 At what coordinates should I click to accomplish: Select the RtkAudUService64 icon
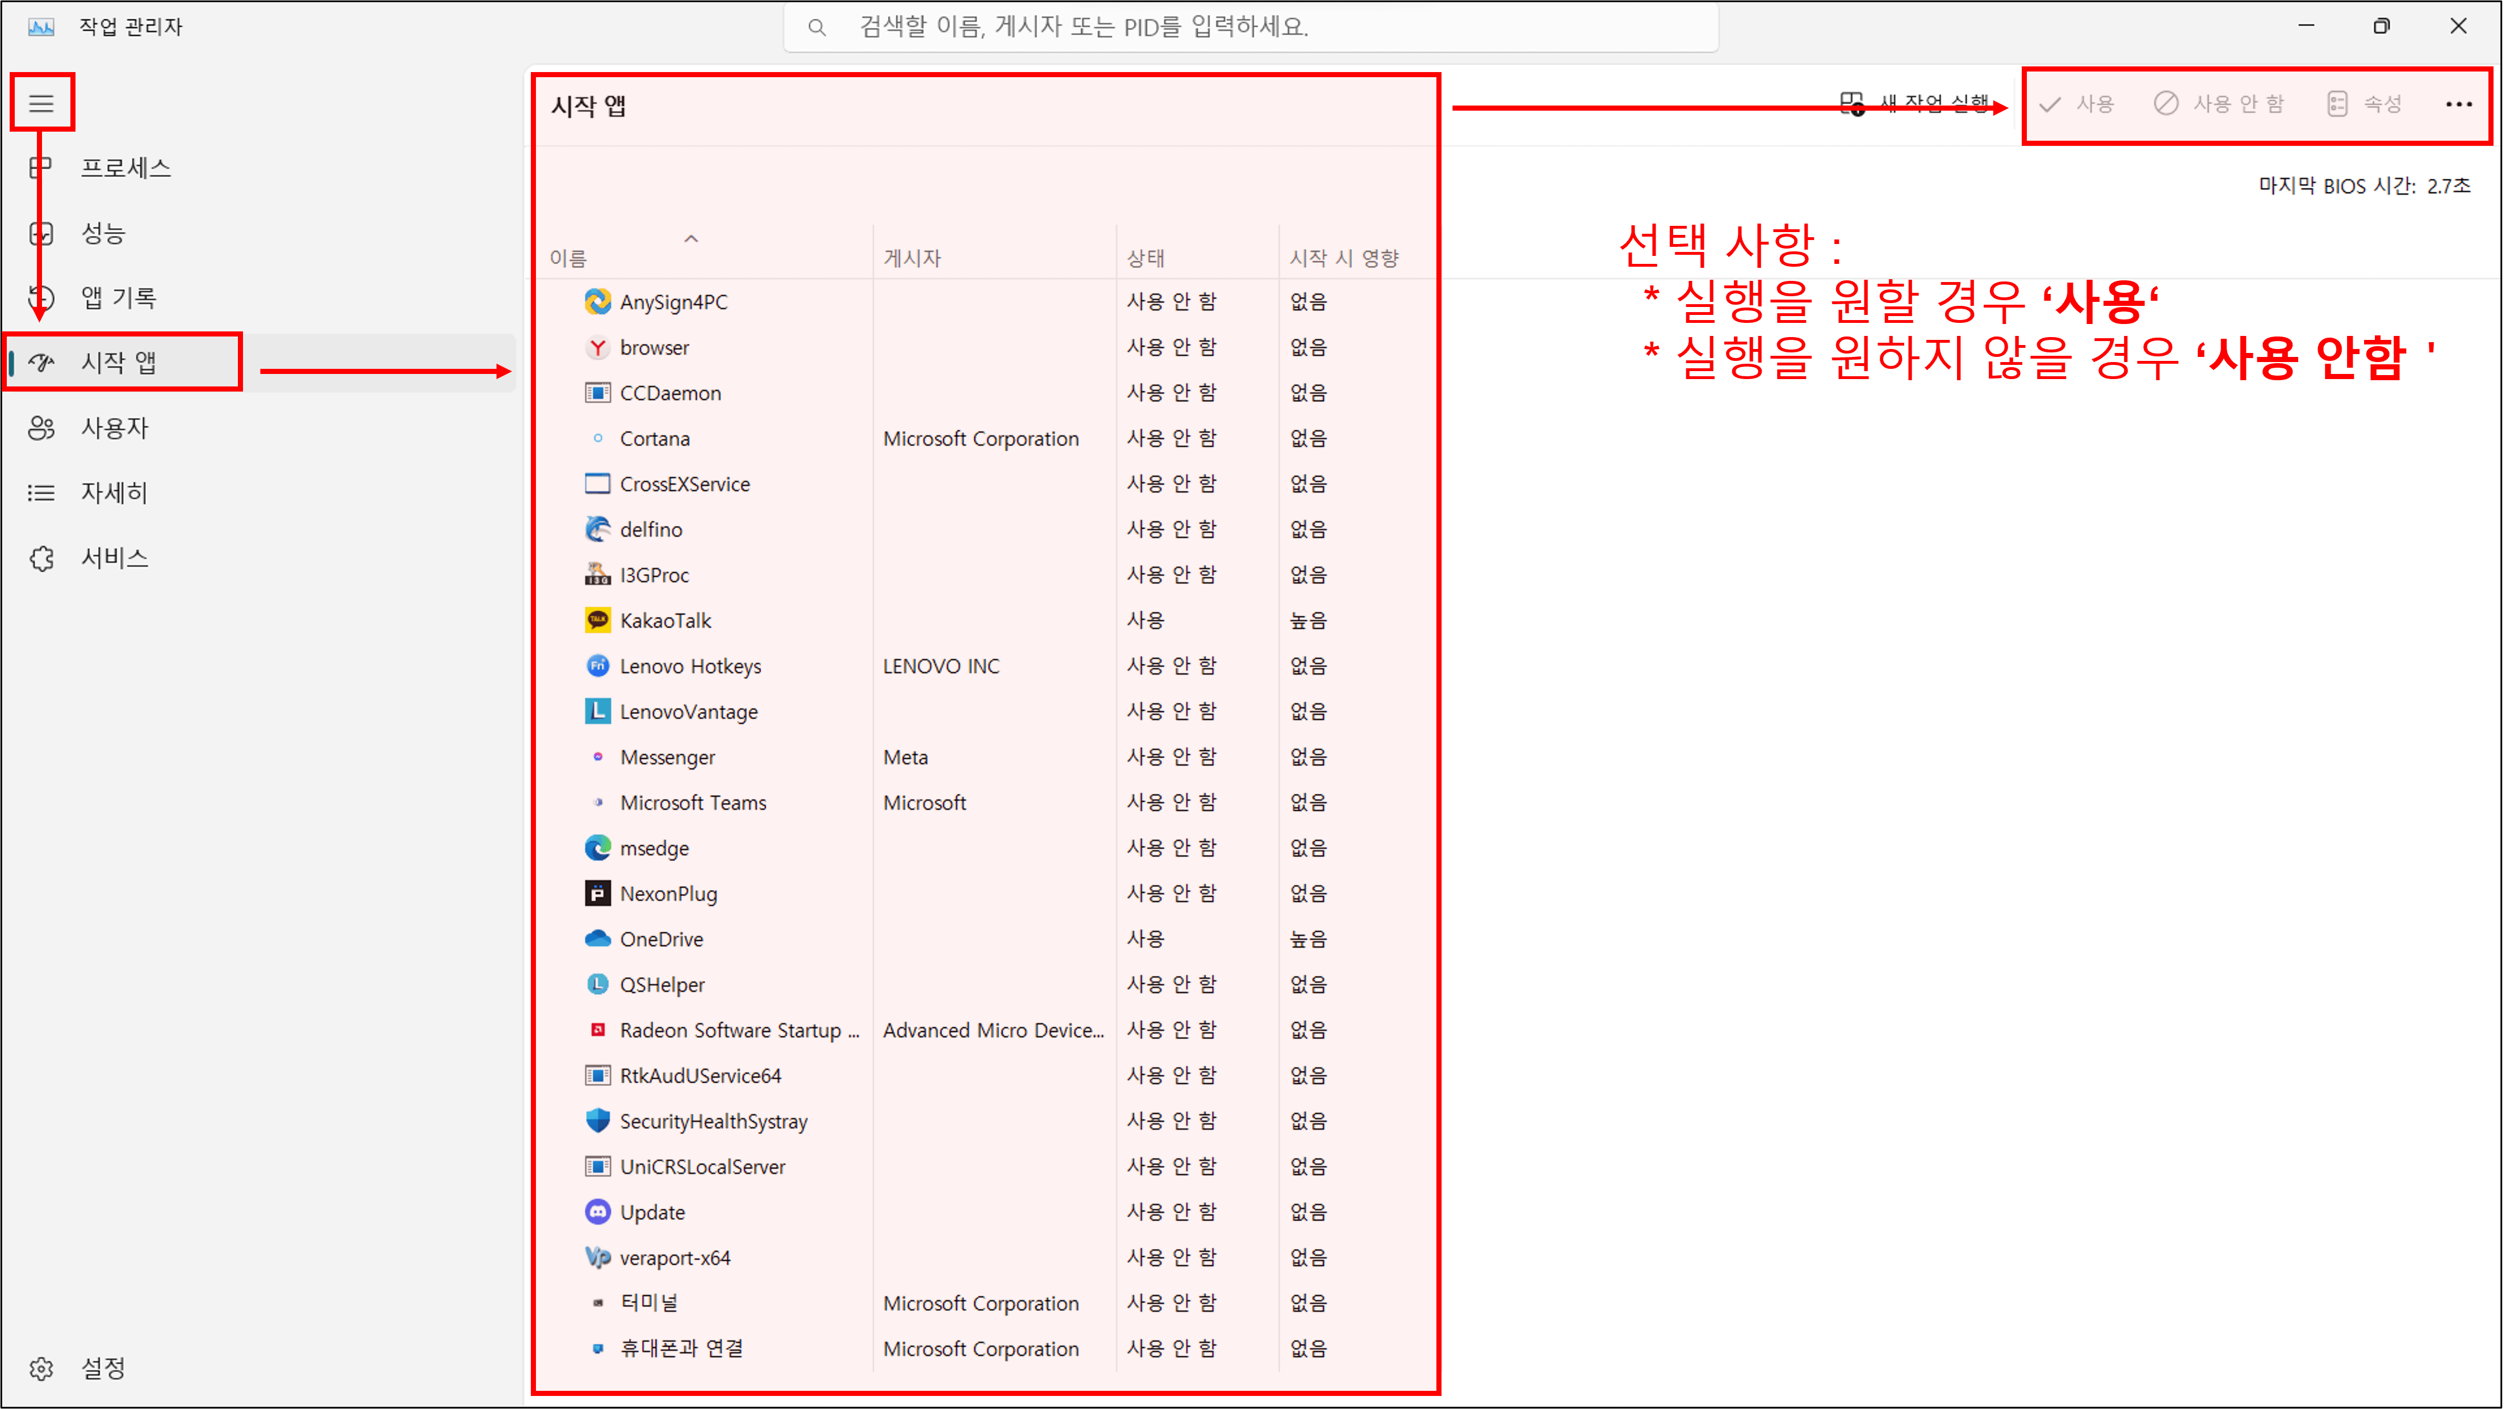pyautogui.click(x=597, y=1076)
